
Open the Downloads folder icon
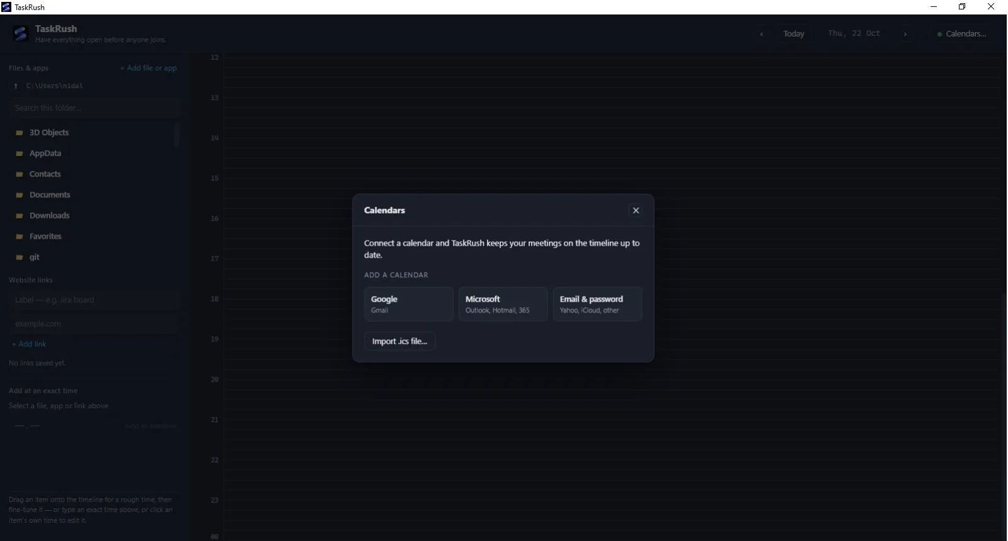click(20, 215)
